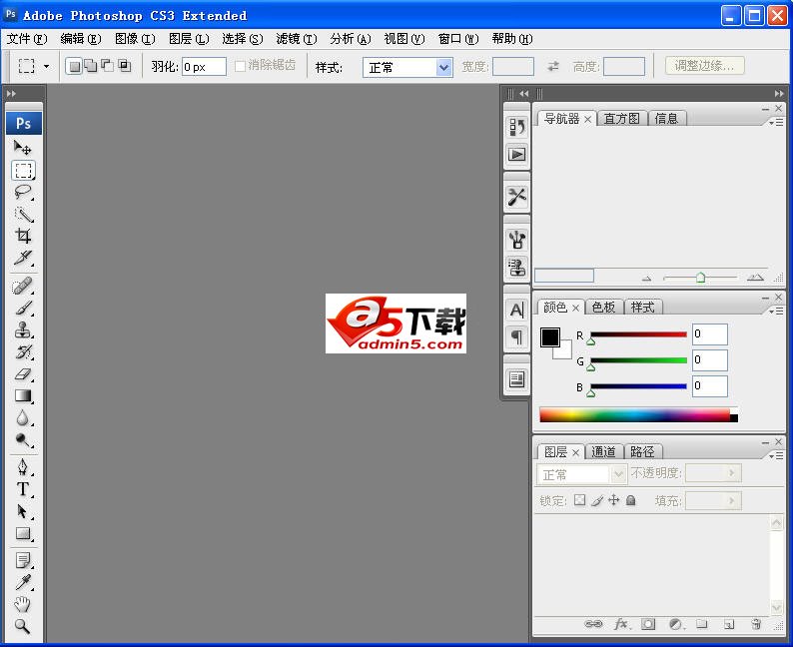The height and width of the screenshot is (647, 793).
Task: Open the 样式 dropdown showing 正常
Action: [407, 67]
